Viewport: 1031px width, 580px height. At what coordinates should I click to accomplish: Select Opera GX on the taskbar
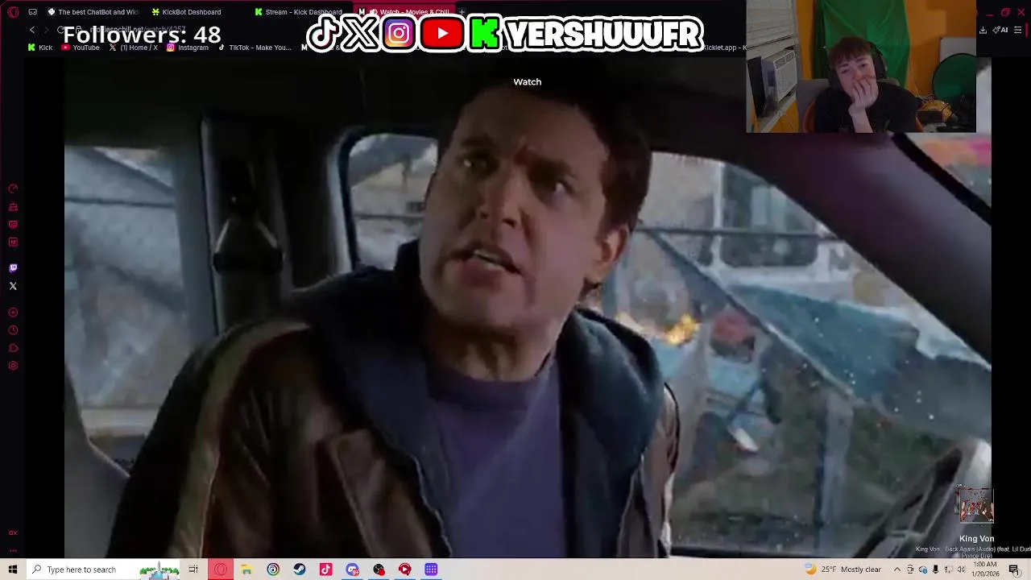[x=221, y=570]
